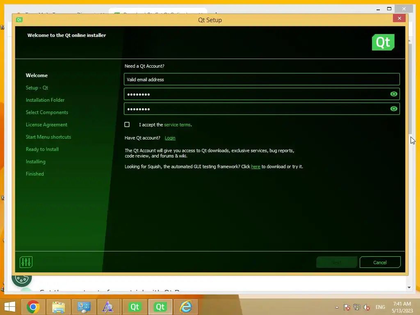420x315 pixels.
Task: Show hidden tray icons arrow
Action: (x=337, y=307)
